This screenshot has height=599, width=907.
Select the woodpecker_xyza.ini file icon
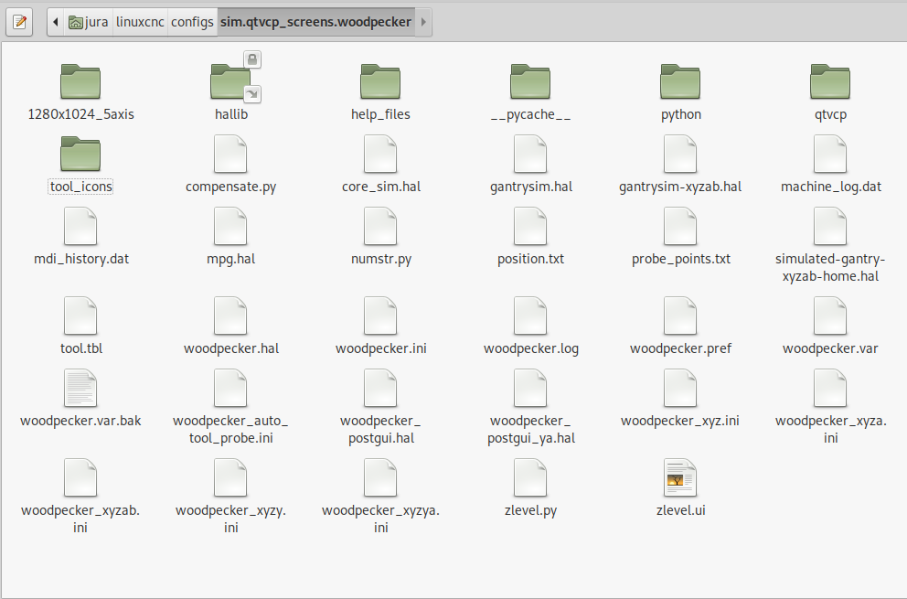click(x=830, y=389)
